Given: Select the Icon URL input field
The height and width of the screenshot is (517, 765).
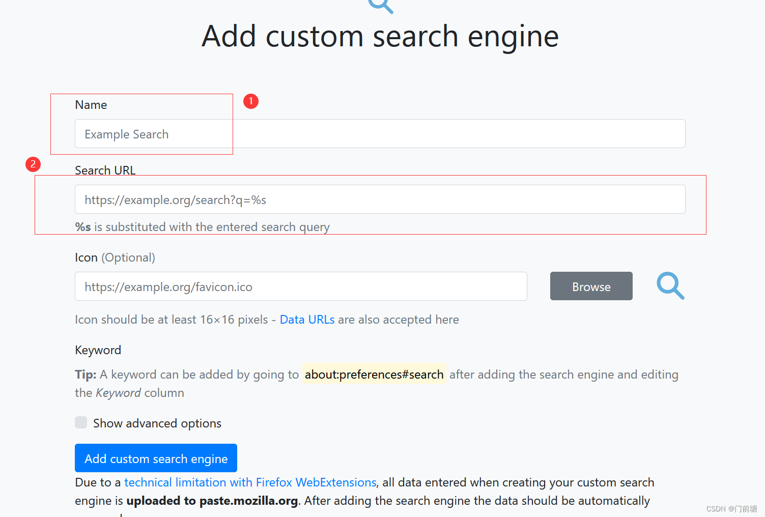Looking at the screenshot, I should click(301, 286).
